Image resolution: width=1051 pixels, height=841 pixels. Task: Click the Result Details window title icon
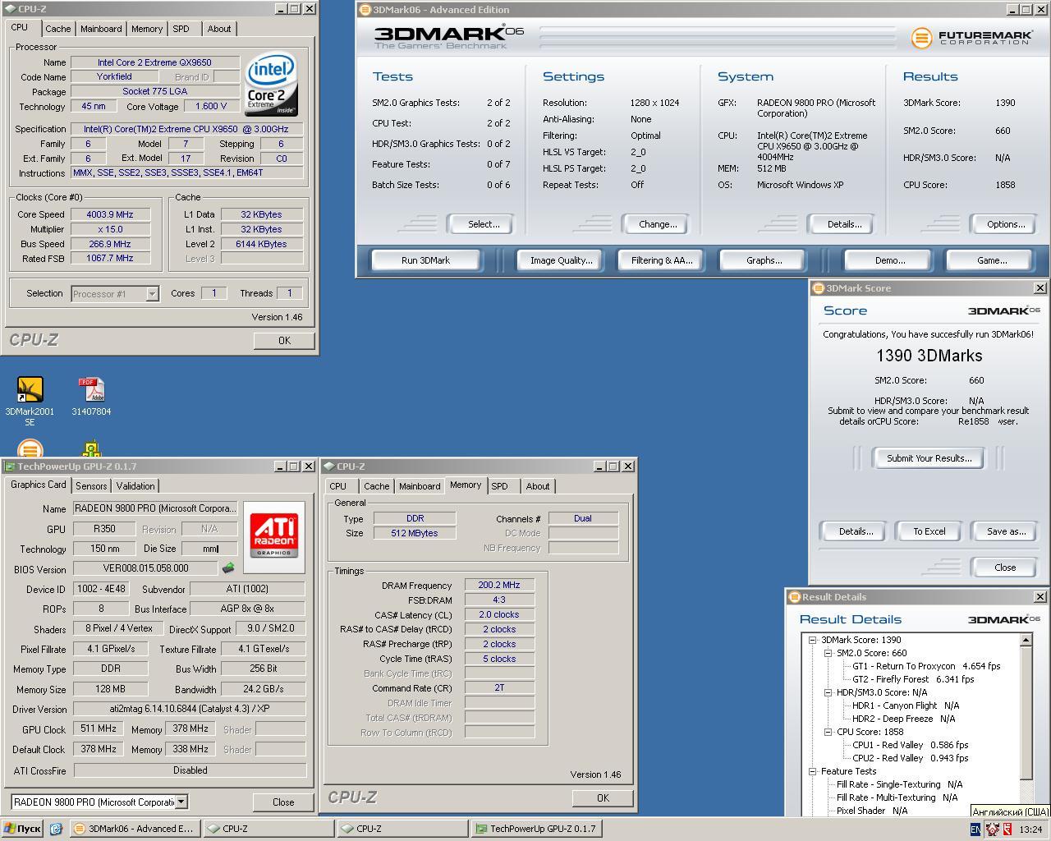click(794, 597)
